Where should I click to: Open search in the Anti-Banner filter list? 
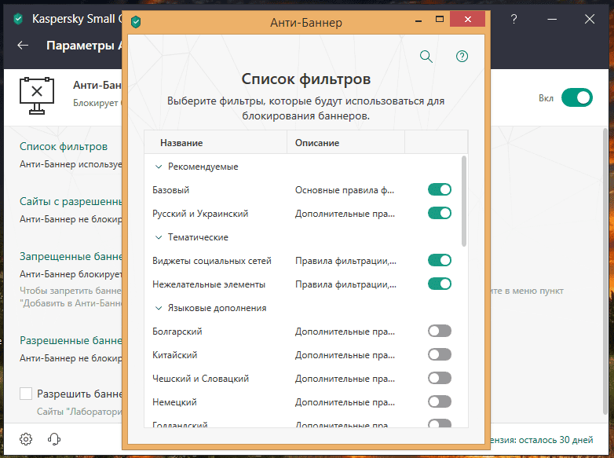point(426,57)
